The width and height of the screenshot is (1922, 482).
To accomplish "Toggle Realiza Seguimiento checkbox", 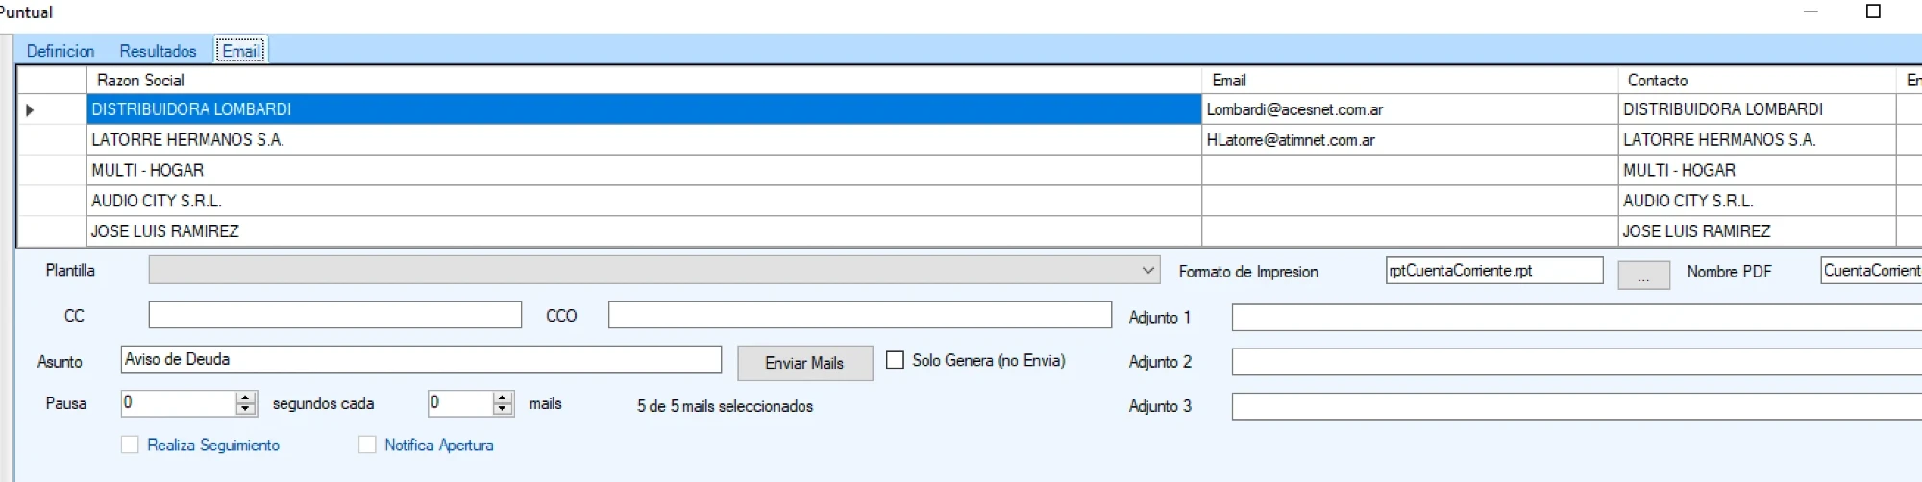I will tap(130, 445).
